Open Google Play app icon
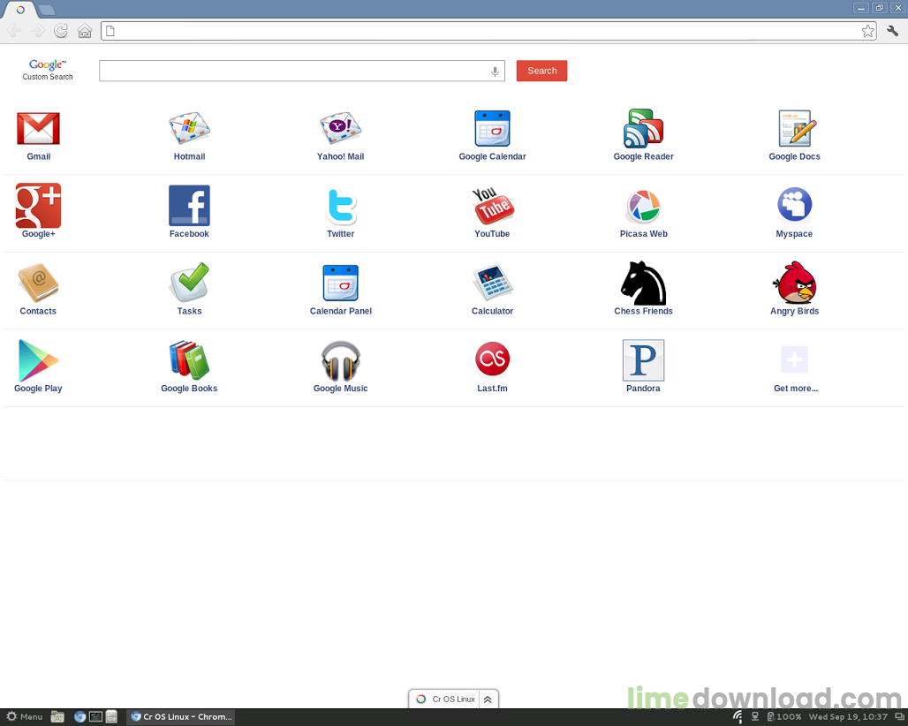The image size is (908, 726). click(x=38, y=360)
